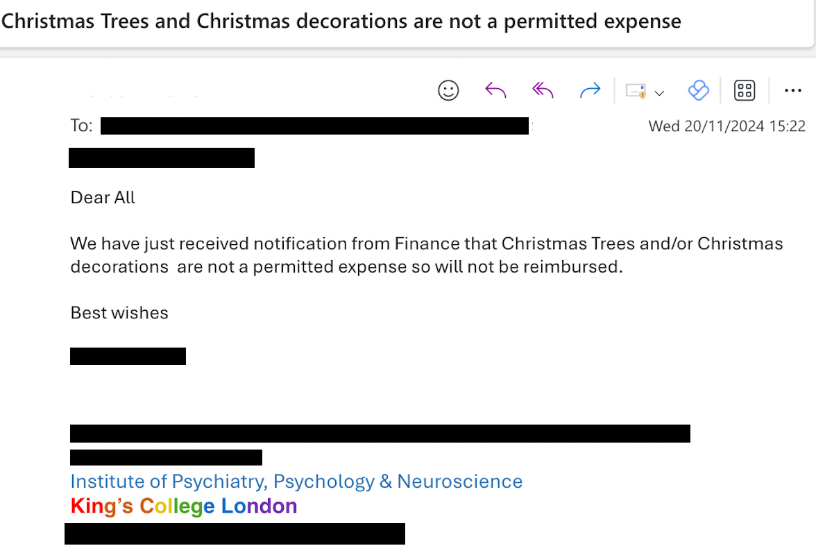Forward this Christmas expenses email
This screenshot has width=816, height=555.
point(590,90)
